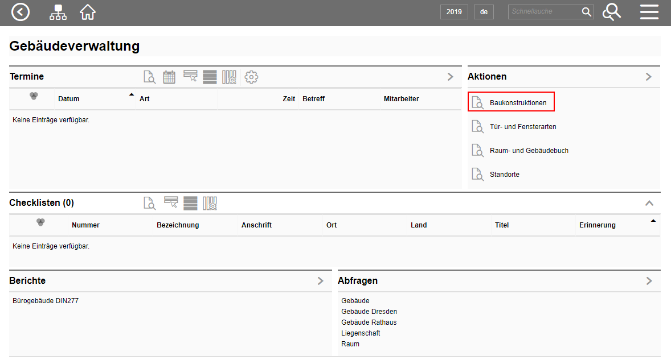Expand the Berichte panel arrow
The image size is (671, 360).
[320, 281]
